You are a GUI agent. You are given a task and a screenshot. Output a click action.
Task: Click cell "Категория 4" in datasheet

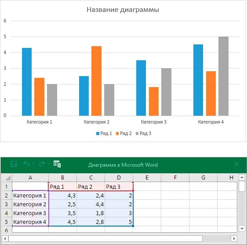[x=30, y=222]
